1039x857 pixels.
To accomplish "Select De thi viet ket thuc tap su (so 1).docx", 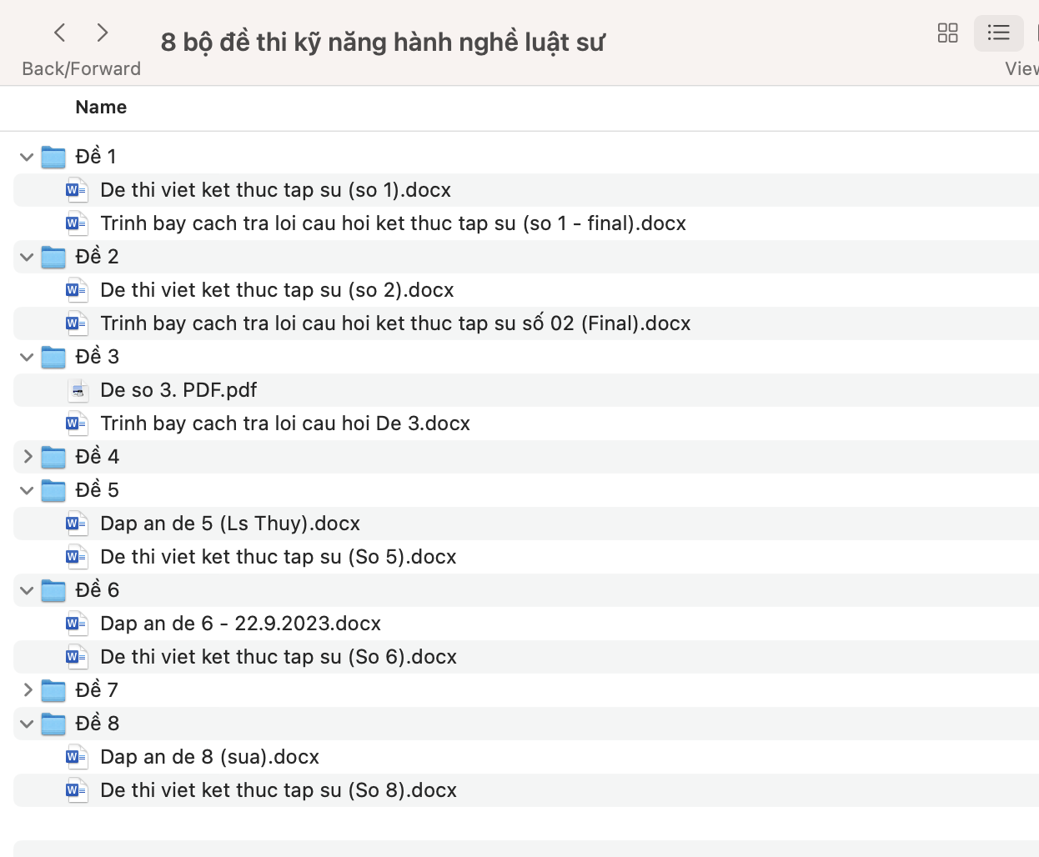I will click(275, 190).
